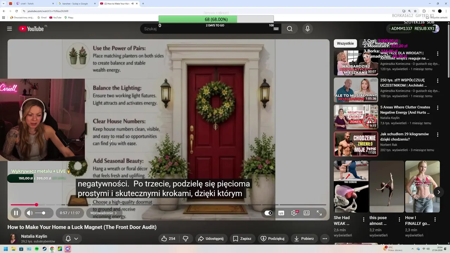Click the Pobierz download button
Screen dimensions: 450x253
[304, 239]
